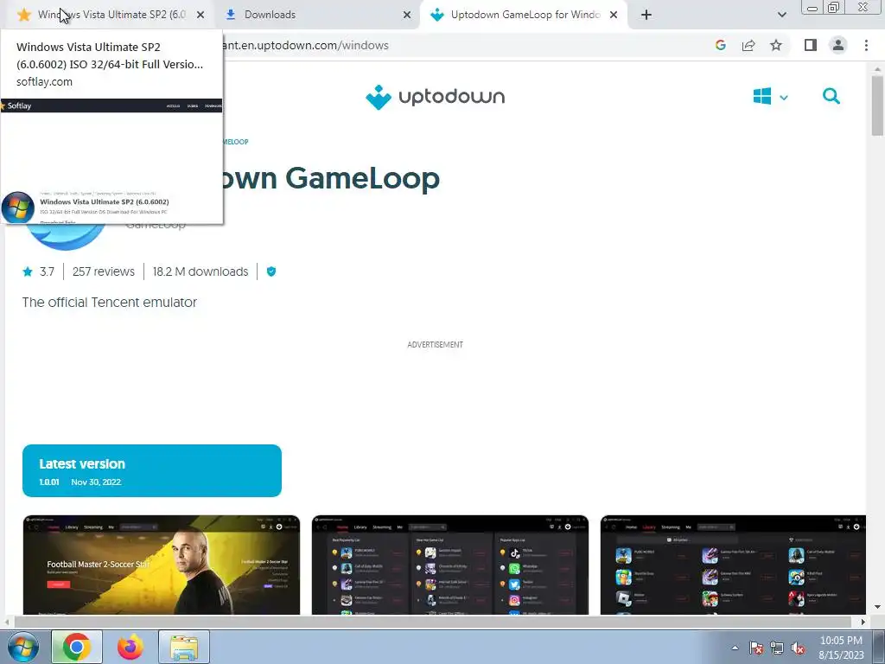Viewport: 885px width, 664px height.
Task: Open the Chrome profile menu
Action: 838,45
